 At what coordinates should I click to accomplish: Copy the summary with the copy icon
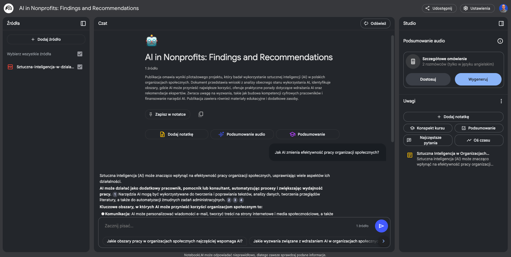point(200,114)
